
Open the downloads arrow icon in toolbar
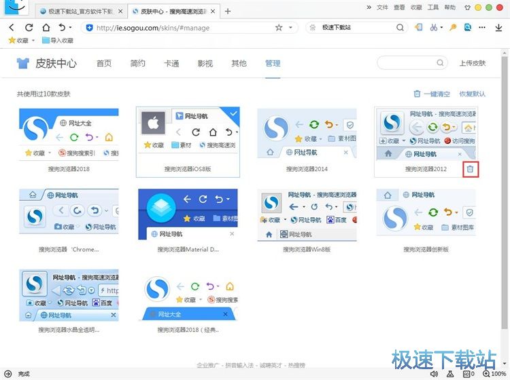click(500, 28)
